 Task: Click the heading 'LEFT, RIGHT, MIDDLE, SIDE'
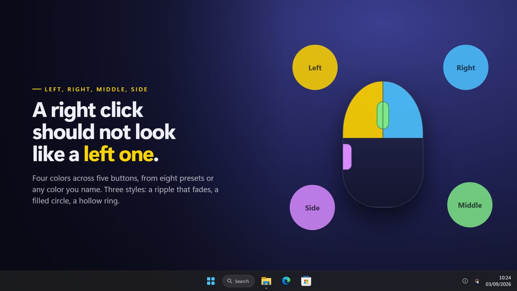click(x=96, y=89)
